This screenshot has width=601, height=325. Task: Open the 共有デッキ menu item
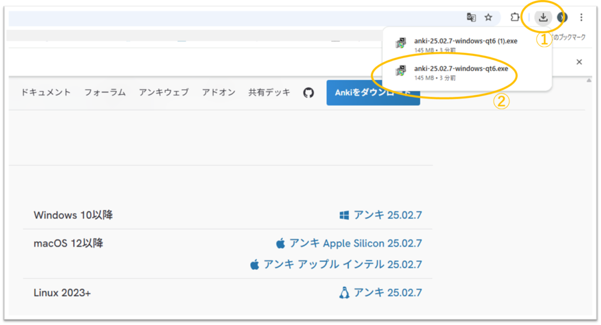269,92
